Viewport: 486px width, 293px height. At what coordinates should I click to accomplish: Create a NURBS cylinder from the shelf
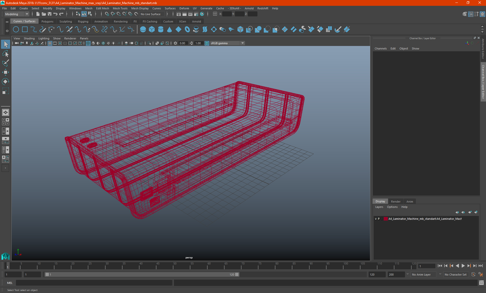[161, 30]
